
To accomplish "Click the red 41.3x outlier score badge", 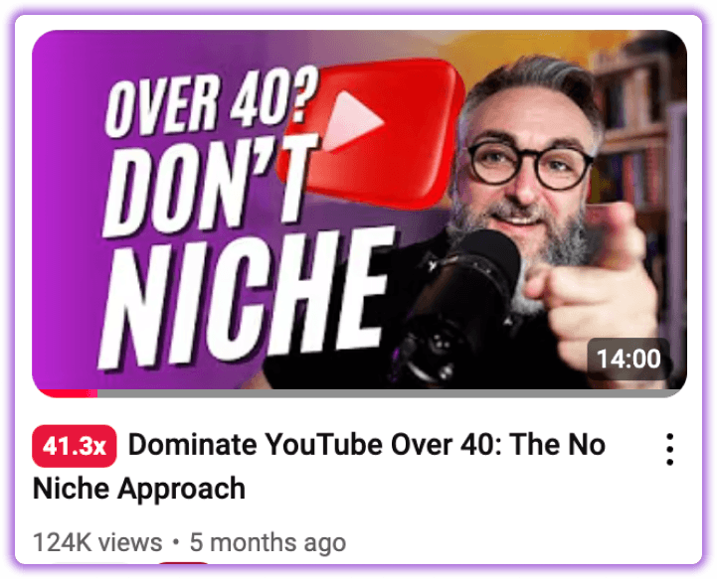I will tap(74, 446).
